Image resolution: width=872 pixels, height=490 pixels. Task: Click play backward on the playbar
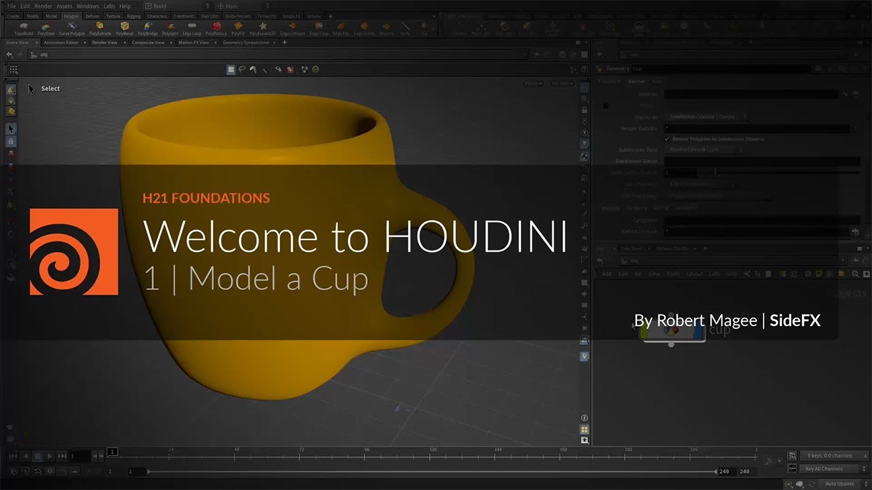point(25,456)
